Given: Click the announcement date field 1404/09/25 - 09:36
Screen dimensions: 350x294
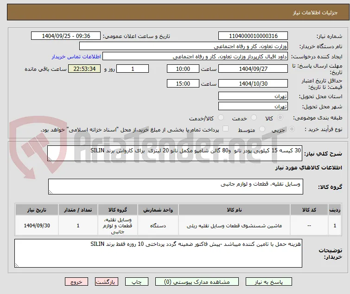Looking at the screenshot, I should (66, 36).
